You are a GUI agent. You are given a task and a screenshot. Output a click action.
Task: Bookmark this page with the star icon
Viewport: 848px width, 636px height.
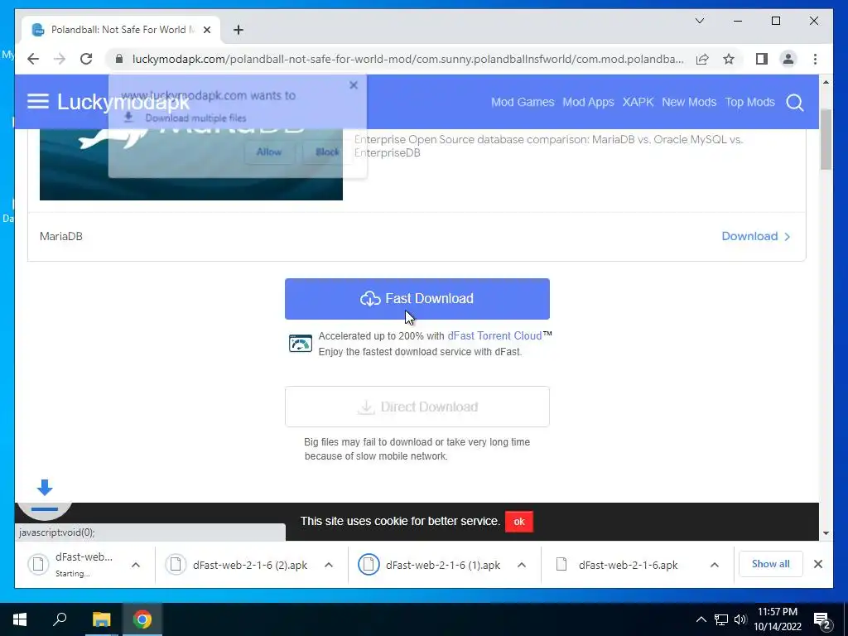(x=729, y=59)
